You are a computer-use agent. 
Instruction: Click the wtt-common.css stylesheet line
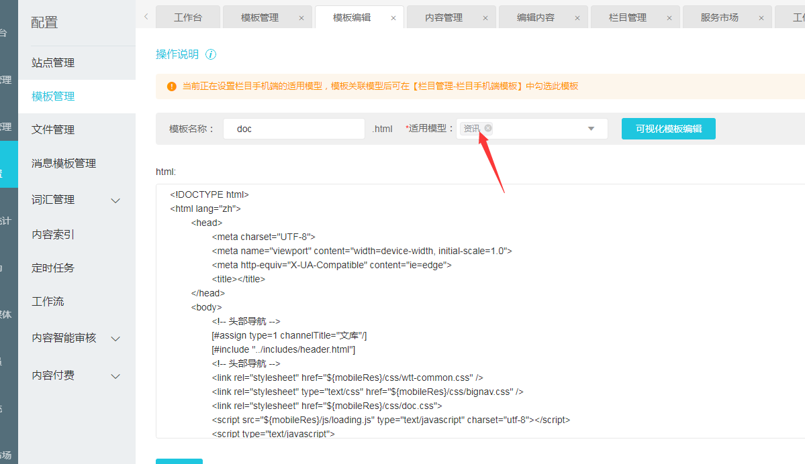[x=347, y=378]
